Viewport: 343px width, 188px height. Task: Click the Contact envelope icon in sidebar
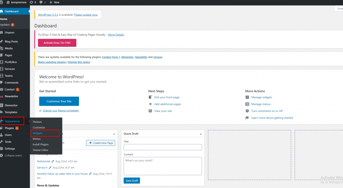click(2, 89)
